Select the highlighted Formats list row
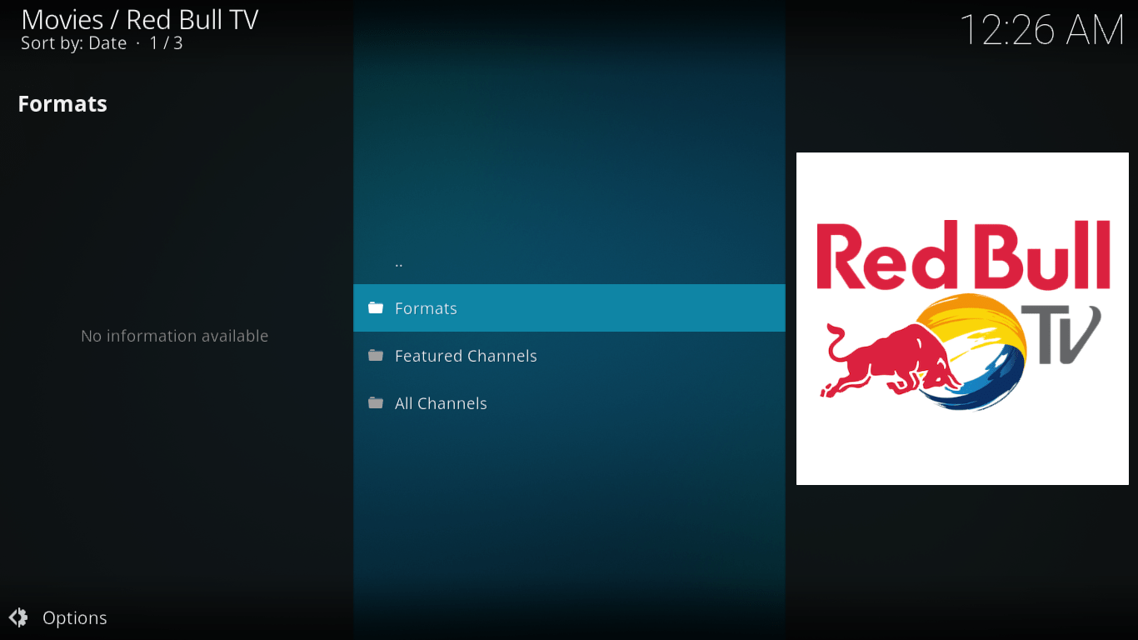 [x=569, y=307]
